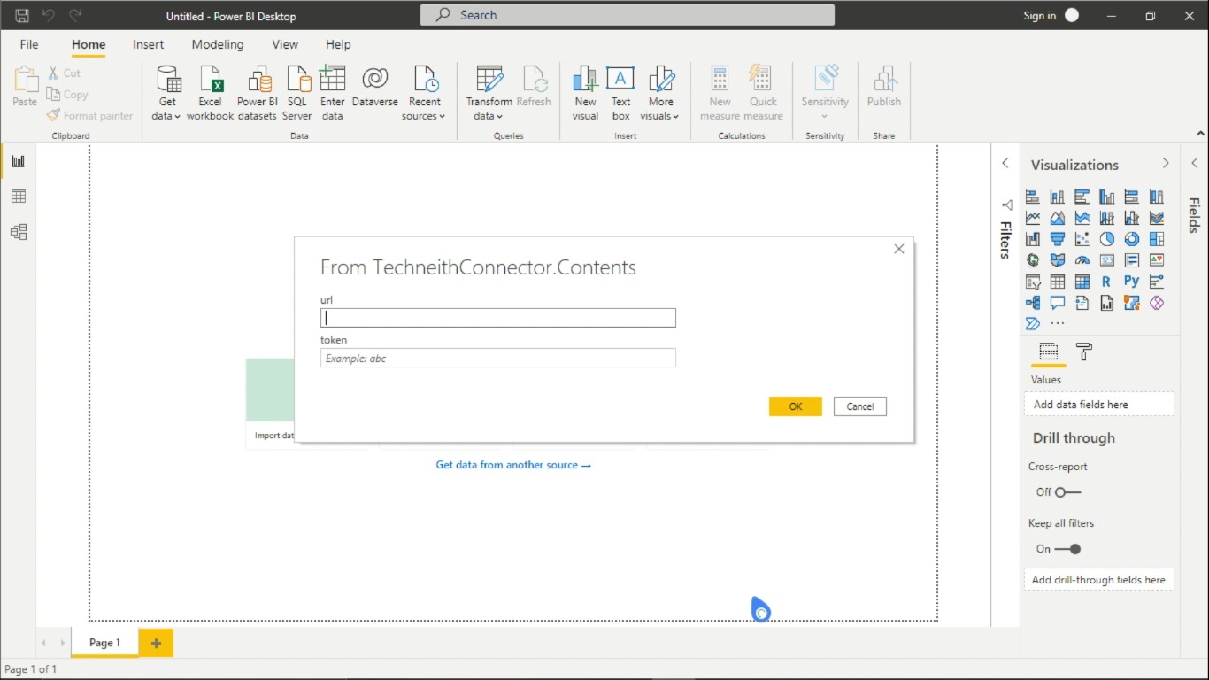Choose the Area chart visual
This screenshot has width=1209, height=680.
pyautogui.click(x=1058, y=218)
